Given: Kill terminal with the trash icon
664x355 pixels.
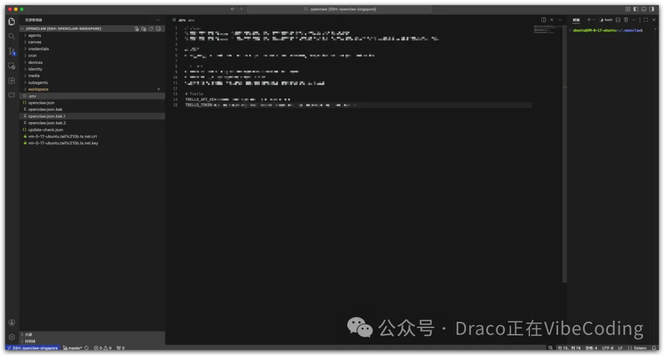Looking at the screenshot, I should coord(626,20).
